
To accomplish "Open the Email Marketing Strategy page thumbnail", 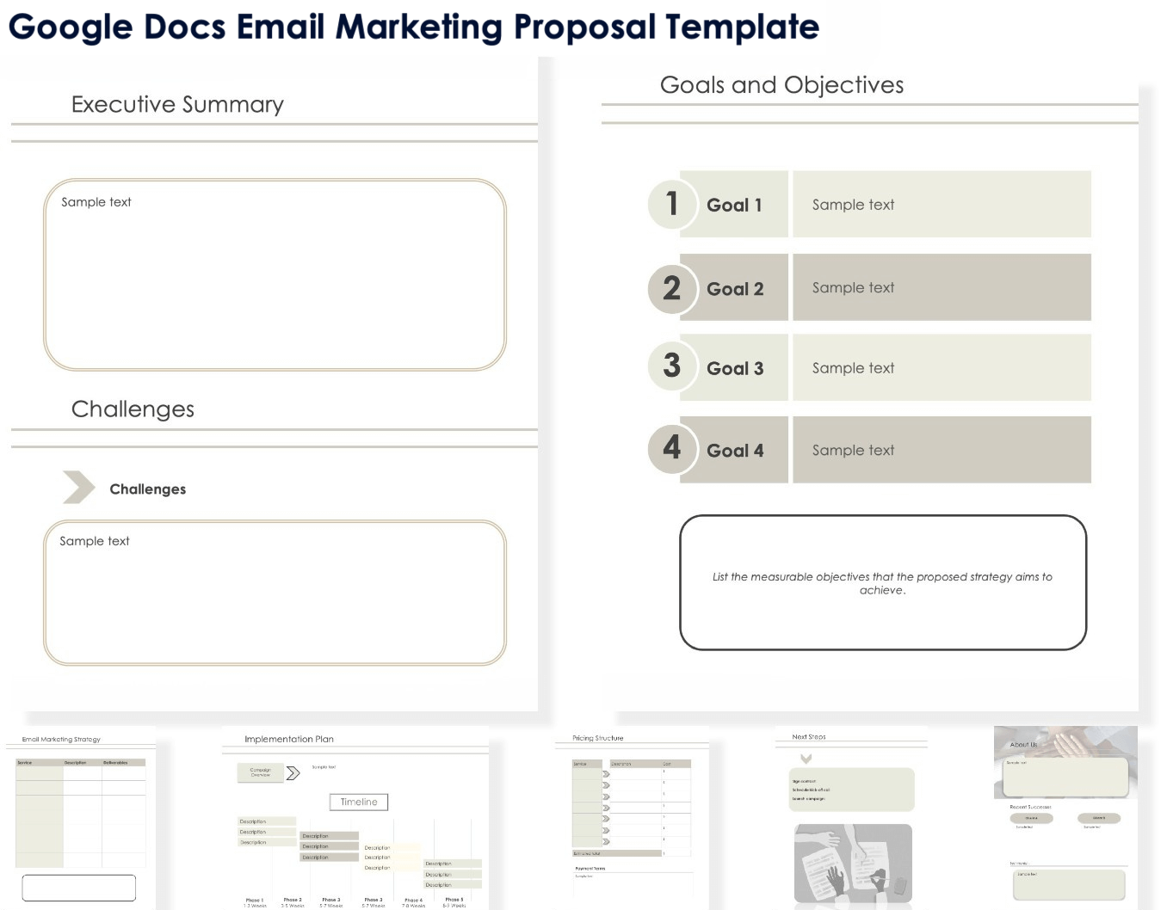I will coord(81,817).
